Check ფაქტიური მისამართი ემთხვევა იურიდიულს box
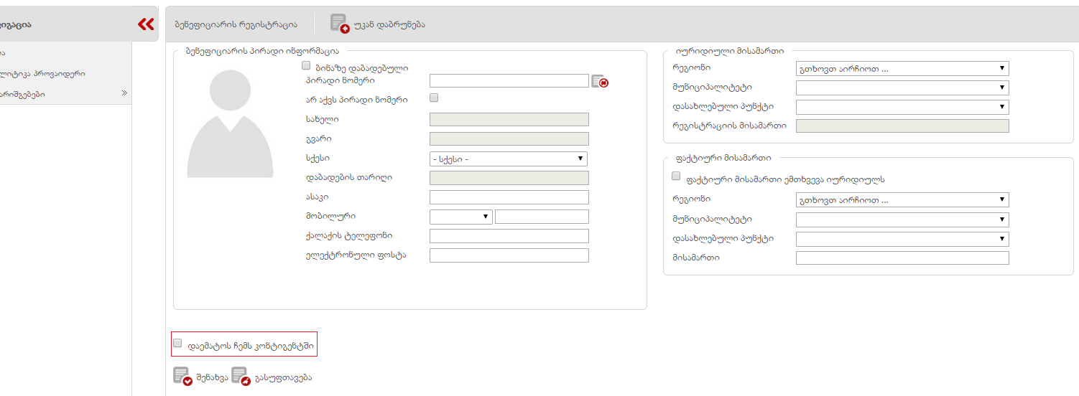 point(676,176)
